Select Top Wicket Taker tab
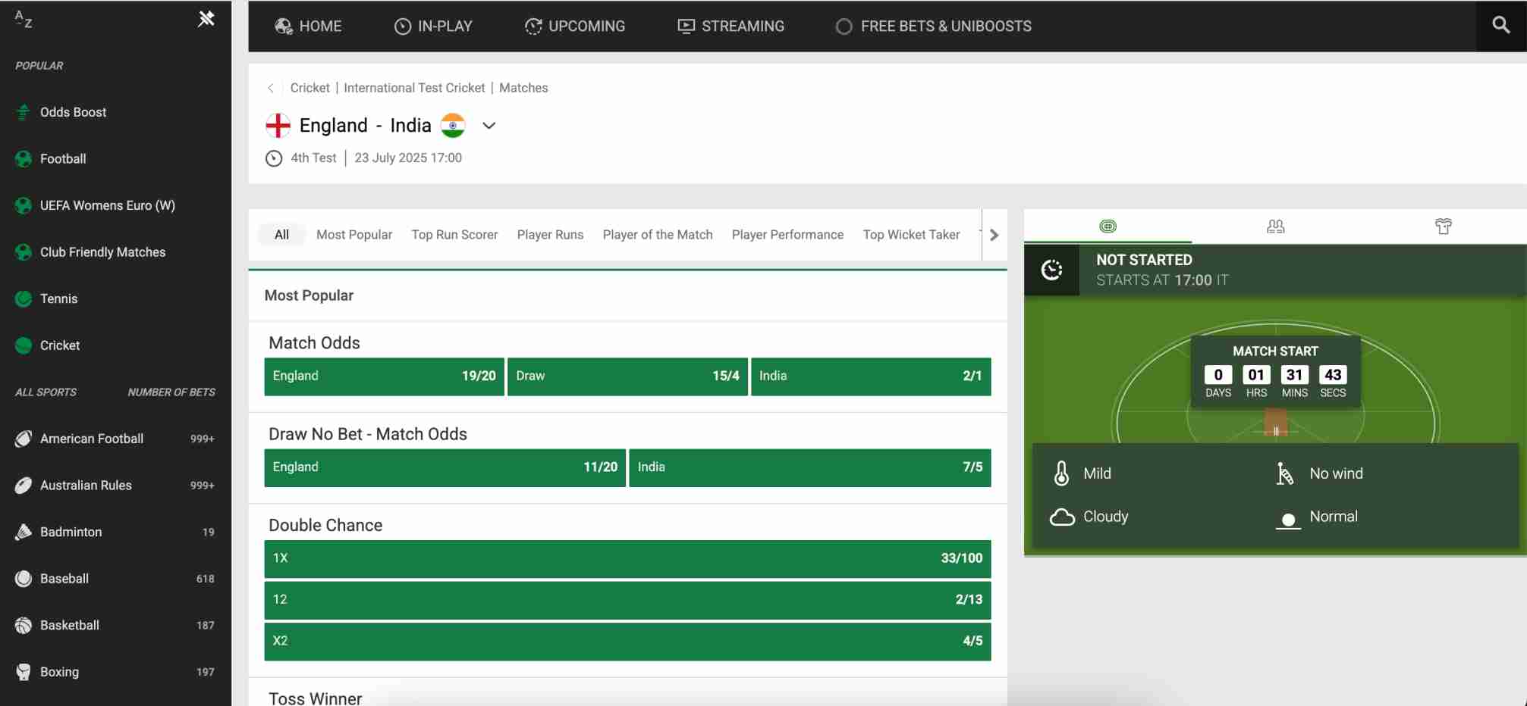 [911, 235]
